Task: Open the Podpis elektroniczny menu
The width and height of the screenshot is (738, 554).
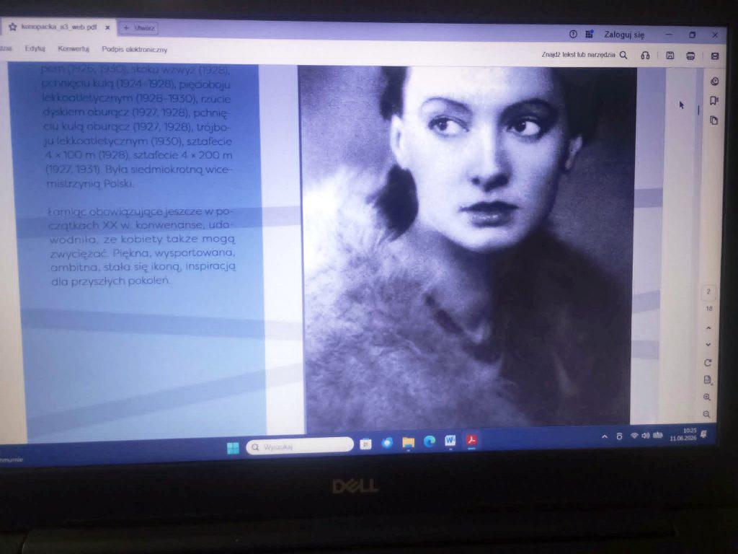Action: coord(135,50)
